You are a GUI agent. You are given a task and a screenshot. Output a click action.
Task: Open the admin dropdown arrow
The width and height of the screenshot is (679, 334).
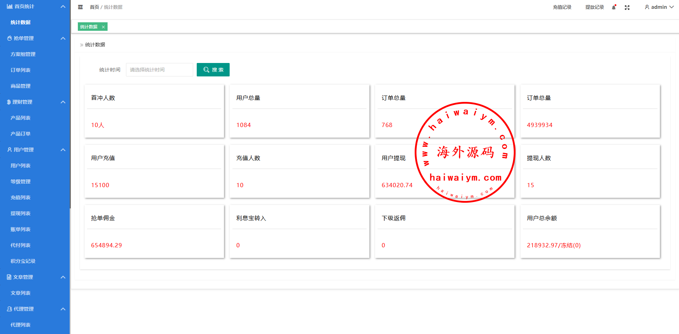click(671, 7)
